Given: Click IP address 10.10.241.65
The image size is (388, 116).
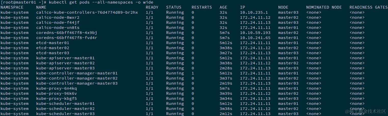Looking at the screenshot, I should (255, 38).
